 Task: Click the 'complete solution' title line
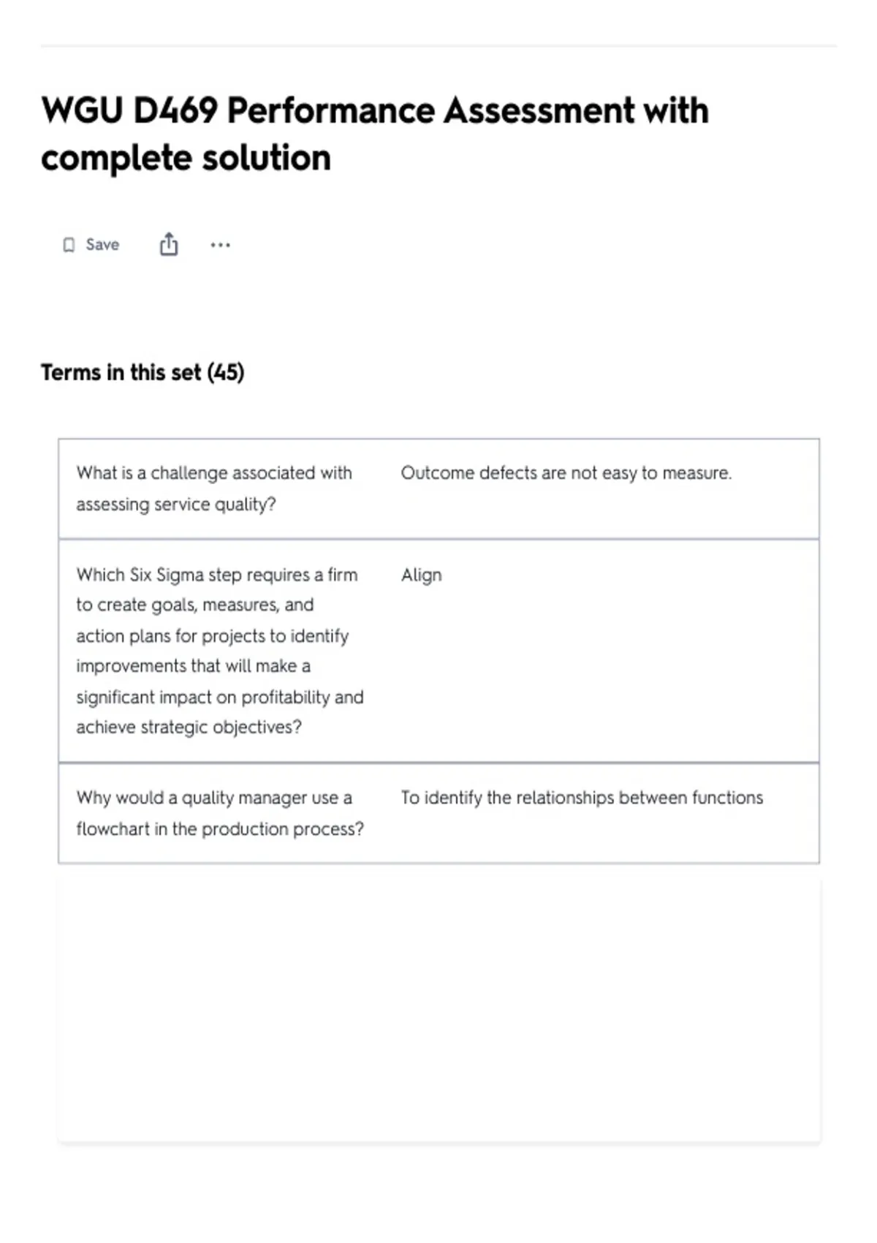186,159
